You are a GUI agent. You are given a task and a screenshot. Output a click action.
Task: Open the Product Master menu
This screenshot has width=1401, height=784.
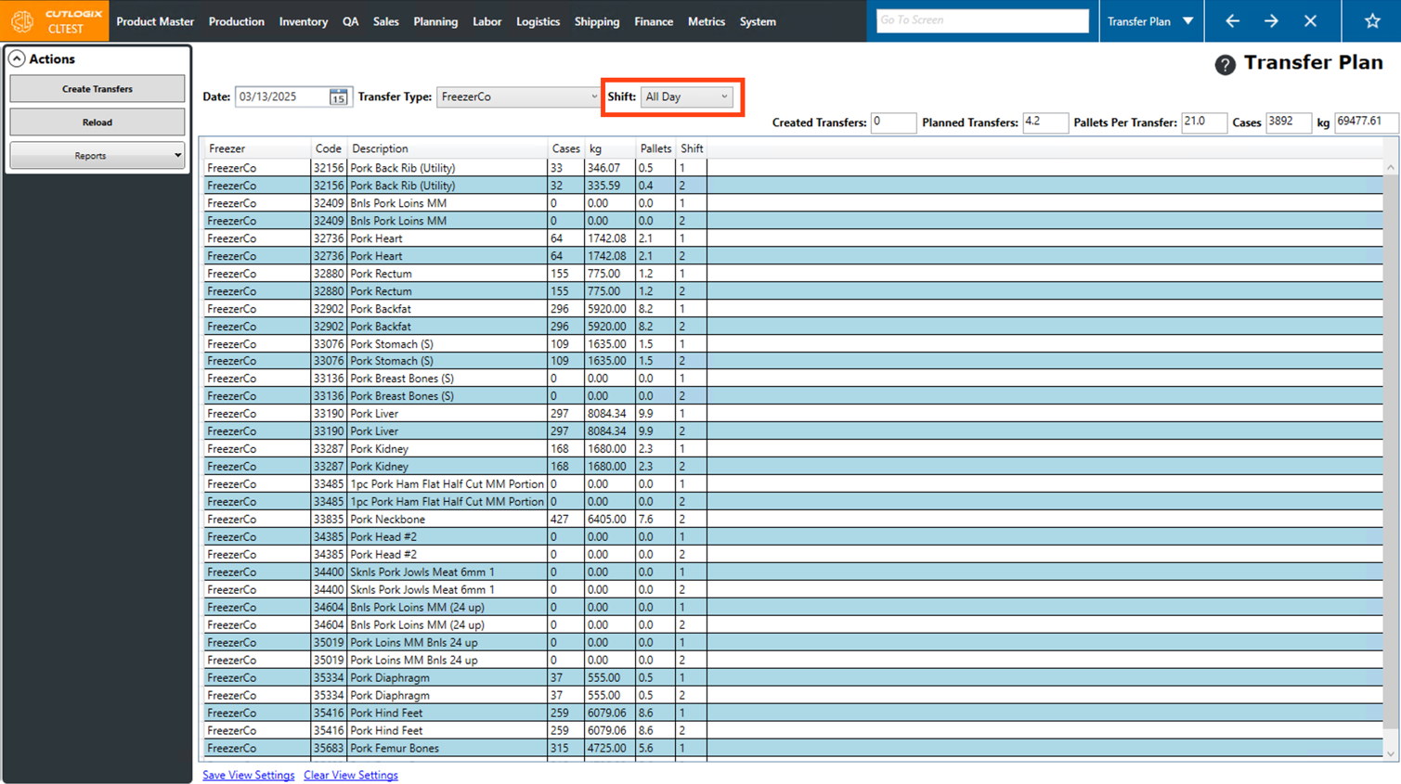point(155,21)
